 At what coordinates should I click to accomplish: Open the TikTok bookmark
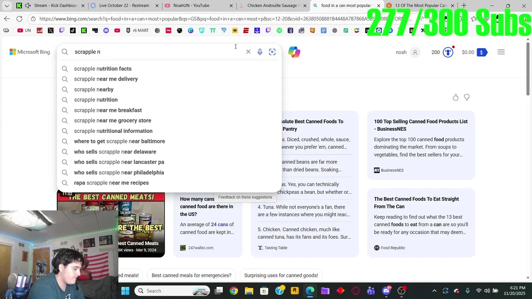(73, 30)
